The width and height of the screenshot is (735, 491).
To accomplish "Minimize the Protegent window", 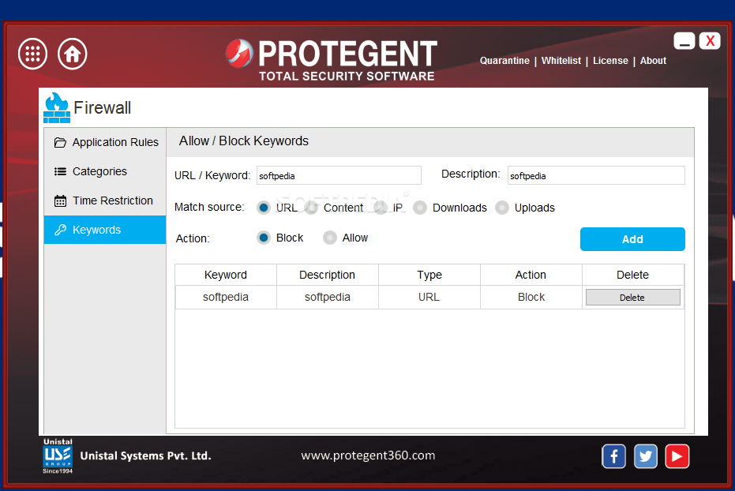I will [x=684, y=41].
